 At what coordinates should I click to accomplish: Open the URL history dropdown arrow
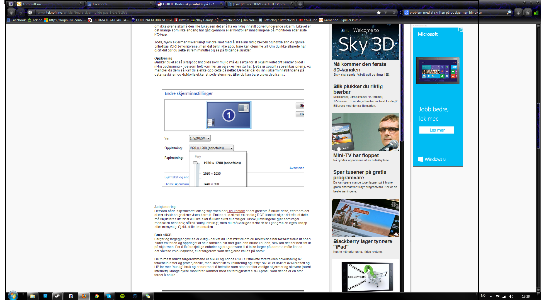(x=386, y=13)
